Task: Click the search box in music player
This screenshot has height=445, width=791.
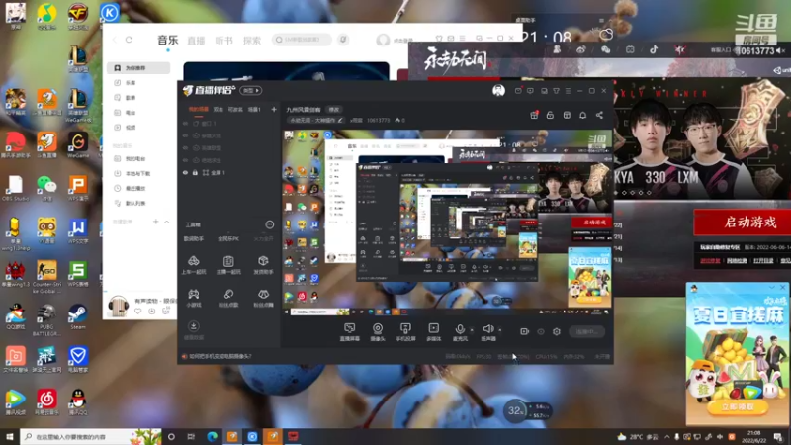Action: pyautogui.click(x=302, y=40)
